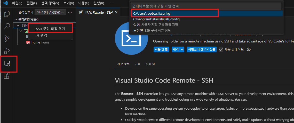This screenshot has height=123, width=294.
Task: Switch to 확장 팩 tab
Action: coord(150,64)
